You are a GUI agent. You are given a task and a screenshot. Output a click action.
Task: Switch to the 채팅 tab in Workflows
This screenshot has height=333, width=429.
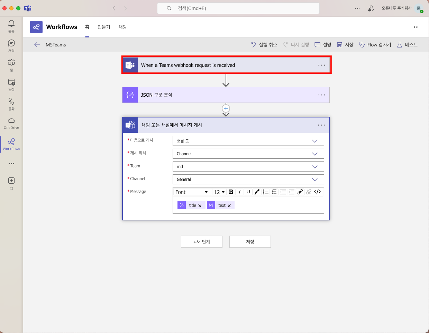[122, 27]
